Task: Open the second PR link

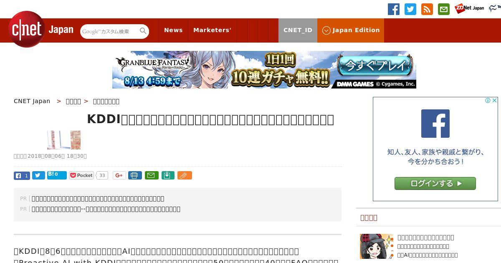Action: click(106, 209)
